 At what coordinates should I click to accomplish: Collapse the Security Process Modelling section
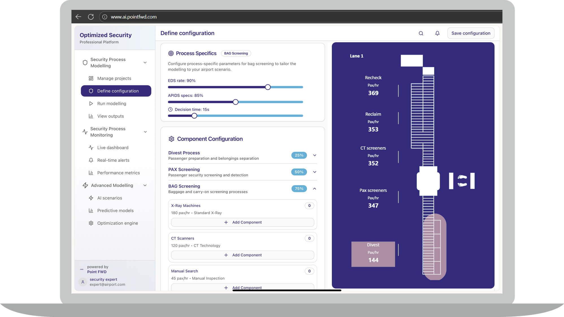pyautogui.click(x=145, y=63)
